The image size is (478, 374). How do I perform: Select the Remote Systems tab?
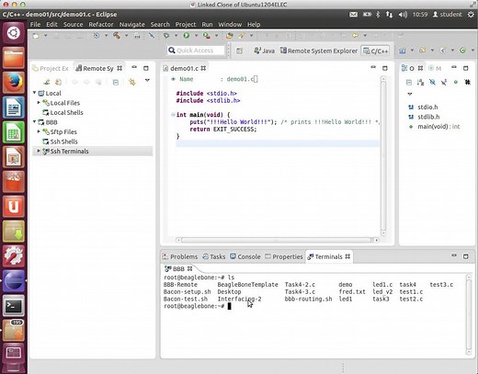[98, 68]
